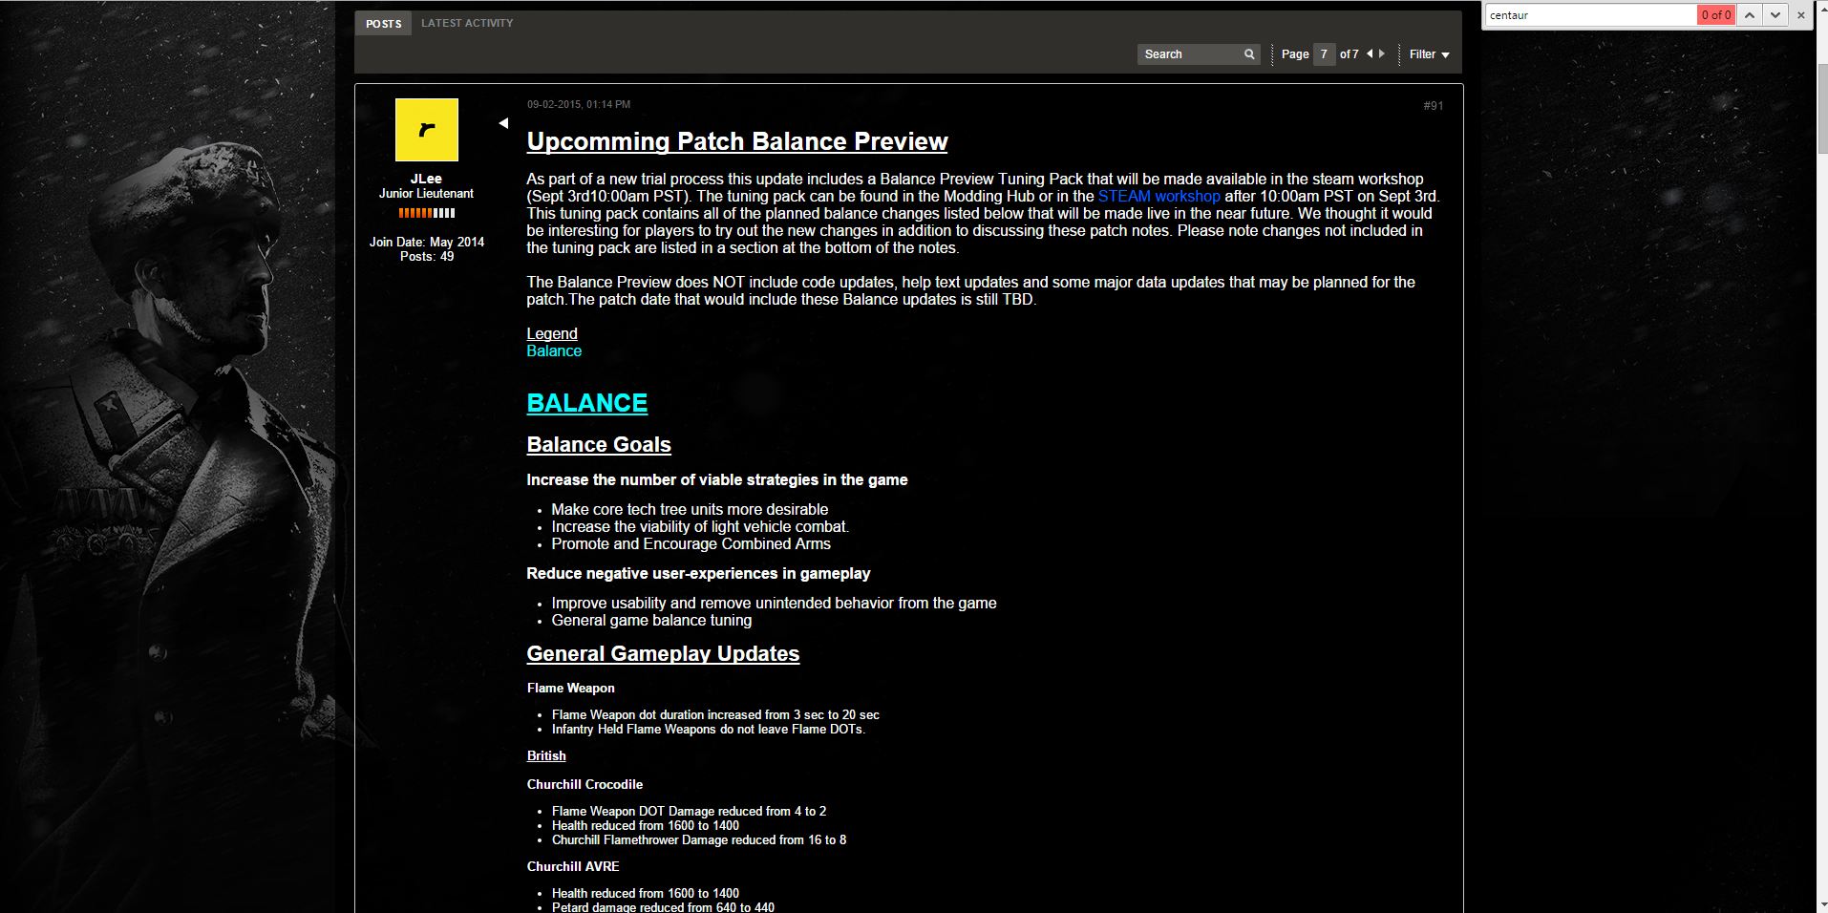Click 'Health reduced from 1600 to 1400' under Crocodile

click(x=646, y=826)
